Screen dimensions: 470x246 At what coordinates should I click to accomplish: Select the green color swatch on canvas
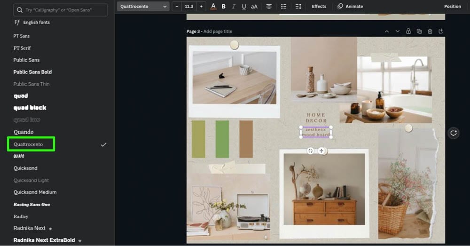(x=222, y=139)
